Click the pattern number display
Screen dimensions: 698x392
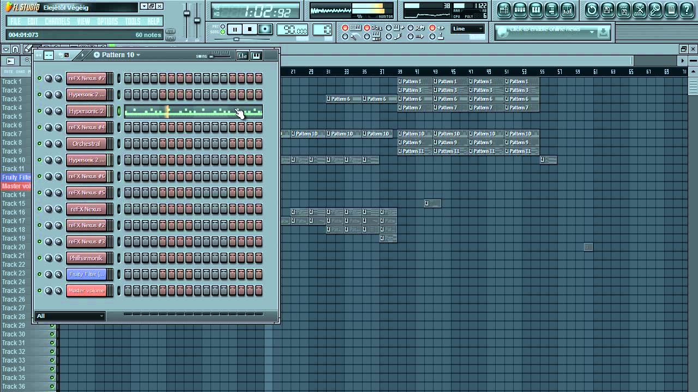tap(322, 30)
